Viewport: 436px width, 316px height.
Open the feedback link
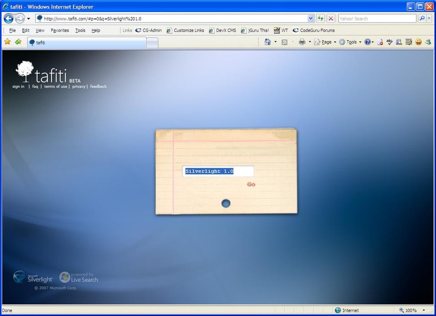[98, 86]
